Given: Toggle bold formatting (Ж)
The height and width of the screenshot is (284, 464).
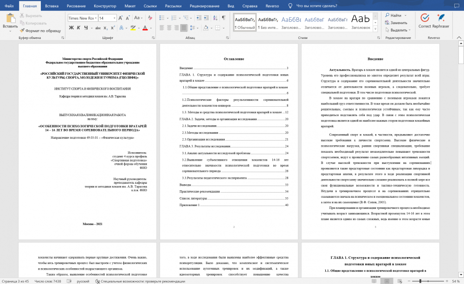Looking at the screenshot, I should click(x=71, y=28).
